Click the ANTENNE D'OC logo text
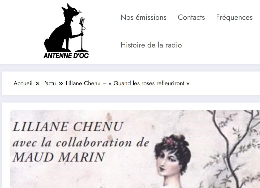The image size is (260, 188). pos(66,55)
